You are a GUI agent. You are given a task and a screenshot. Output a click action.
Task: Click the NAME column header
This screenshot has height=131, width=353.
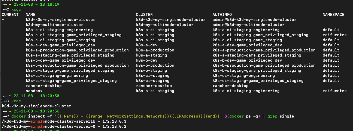31,15
